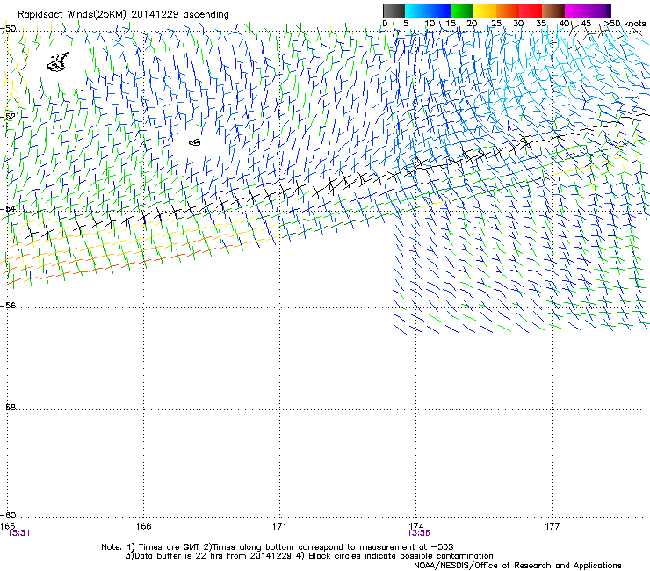
Task: Click the '-60' latitude label
Action: click(8, 516)
